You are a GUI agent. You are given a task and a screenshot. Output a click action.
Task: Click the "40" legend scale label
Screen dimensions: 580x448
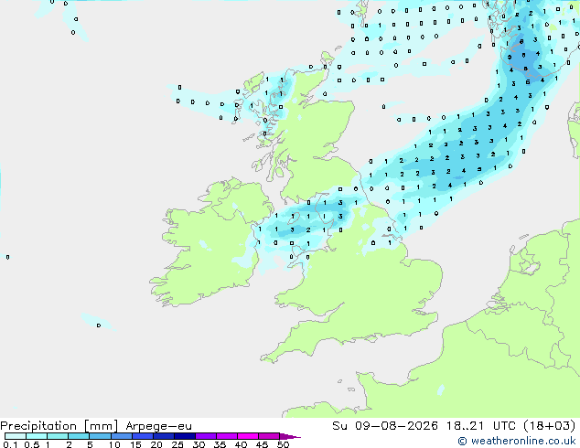[241, 444]
